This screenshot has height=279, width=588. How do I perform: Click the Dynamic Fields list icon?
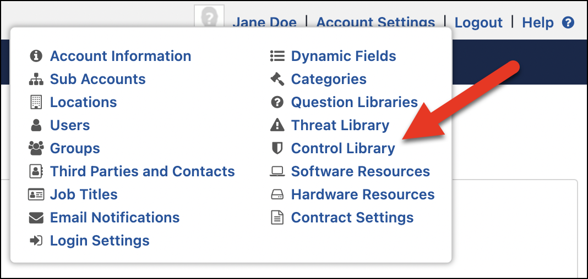tap(277, 56)
